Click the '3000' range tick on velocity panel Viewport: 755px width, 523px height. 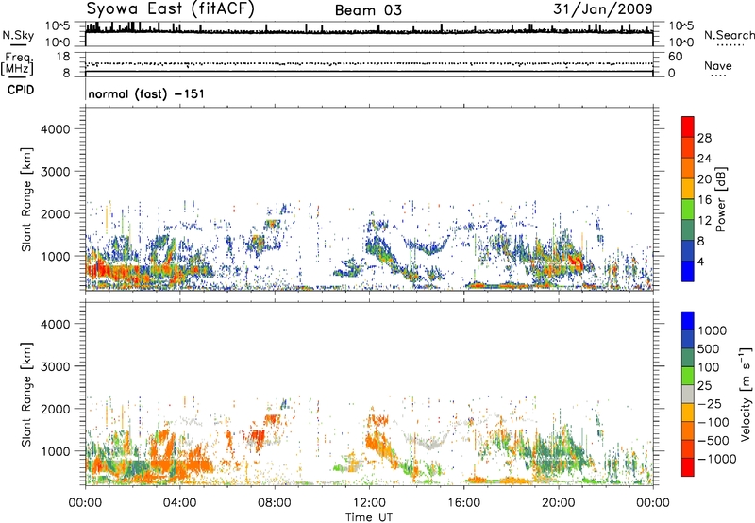click(x=56, y=366)
